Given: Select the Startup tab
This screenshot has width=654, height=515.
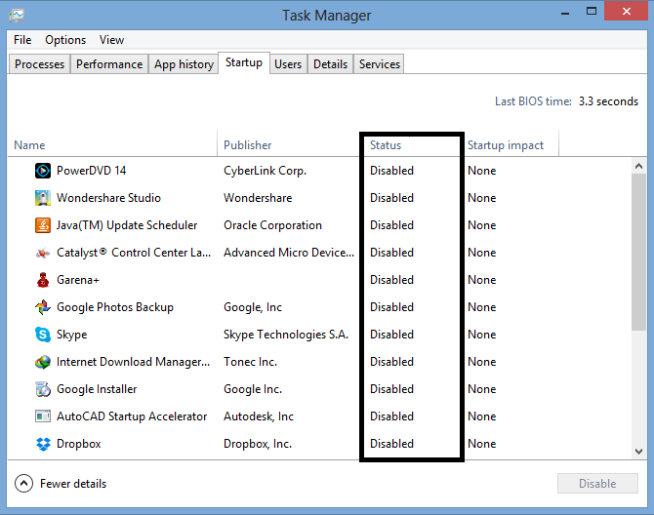Looking at the screenshot, I should tap(244, 62).
